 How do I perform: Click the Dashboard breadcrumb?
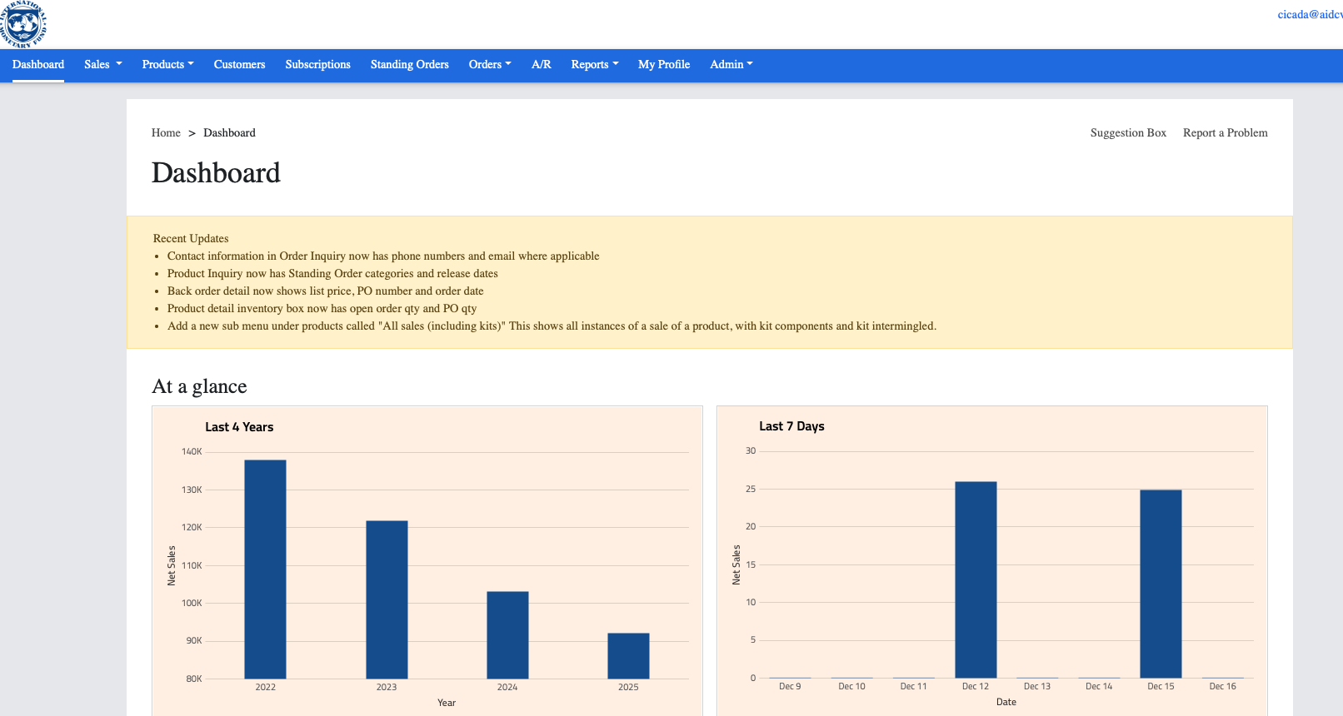tap(229, 132)
